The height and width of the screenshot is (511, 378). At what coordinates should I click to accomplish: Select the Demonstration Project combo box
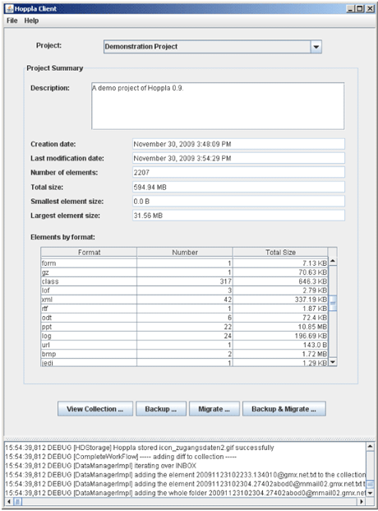(213, 47)
